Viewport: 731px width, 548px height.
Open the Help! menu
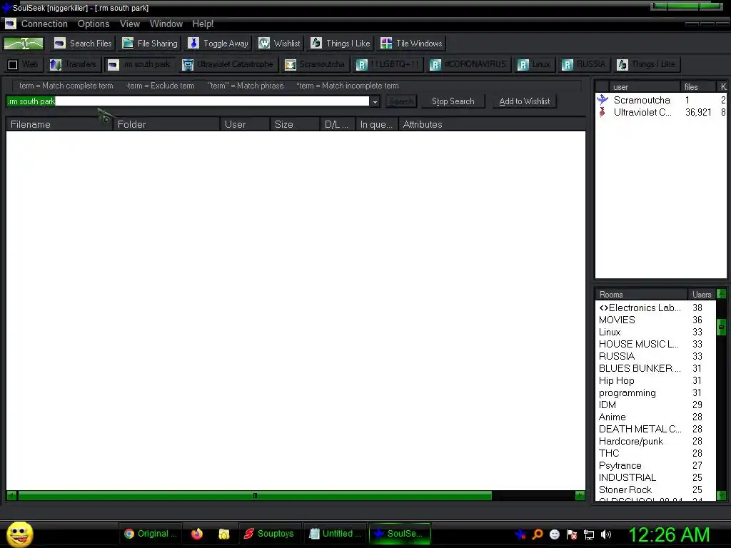tap(203, 24)
